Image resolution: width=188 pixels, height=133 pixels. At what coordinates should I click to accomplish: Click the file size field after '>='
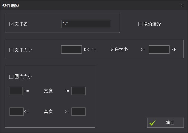(x=159, y=49)
